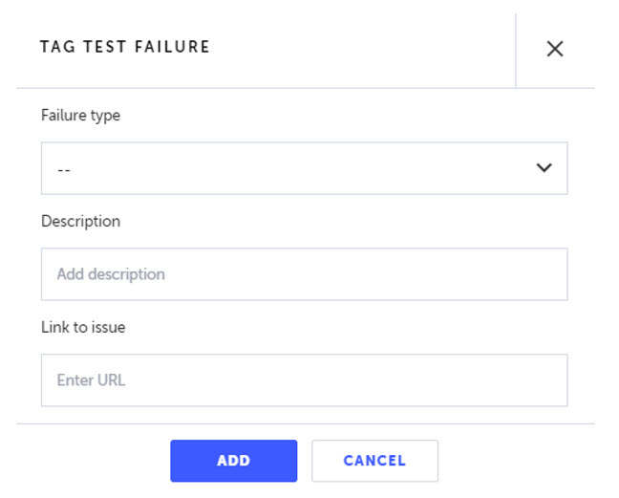This screenshot has height=498, width=619.
Task: Open the Failure type dropdown
Action: point(304,168)
